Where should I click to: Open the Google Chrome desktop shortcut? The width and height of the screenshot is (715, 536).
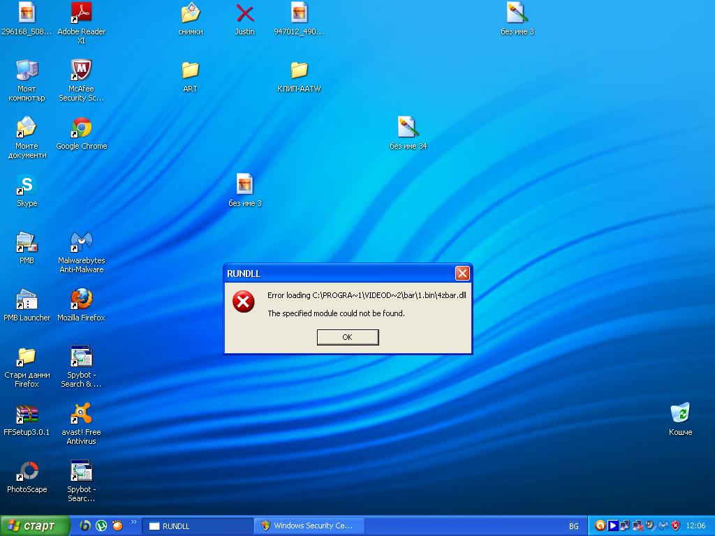pos(81,133)
